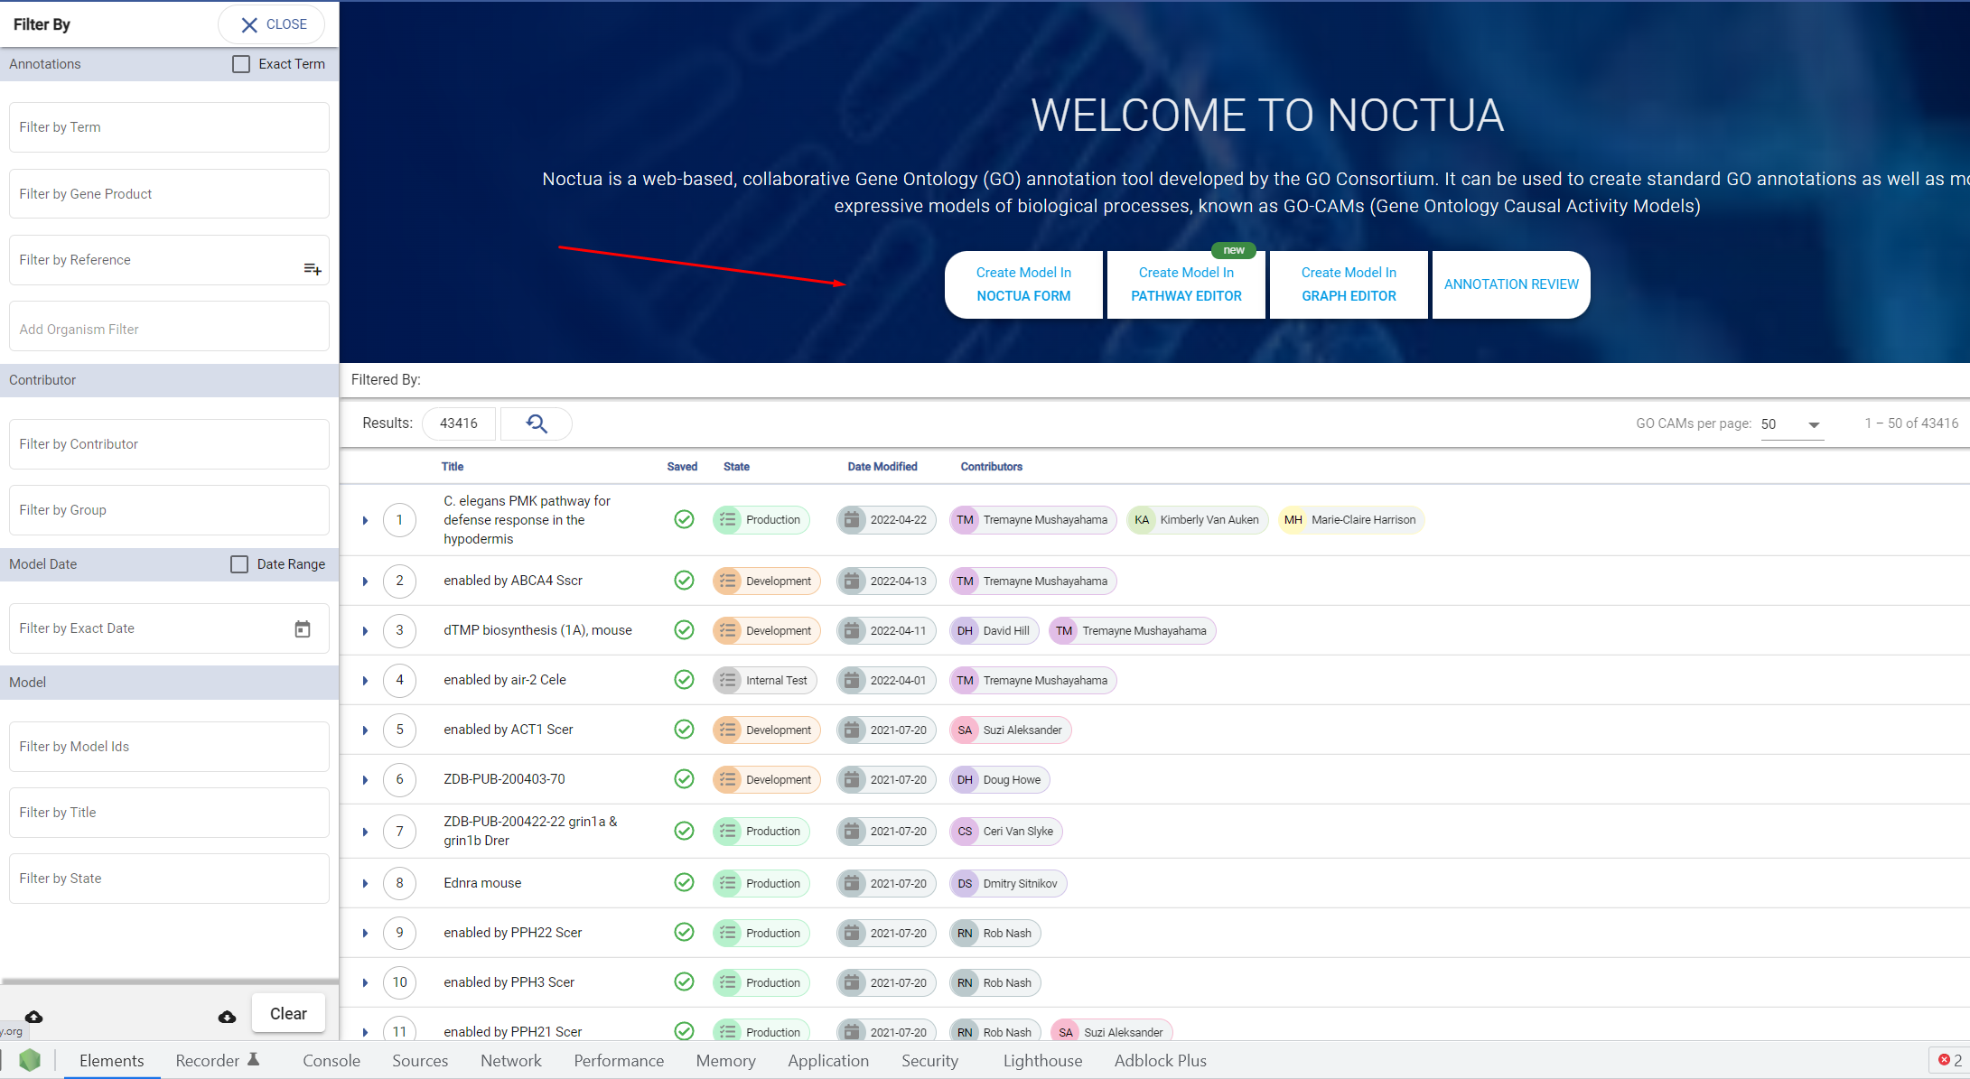Screen dimensions: 1970x1079
Task: Click the Filter by Gene Product field
Action: pos(169,194)
